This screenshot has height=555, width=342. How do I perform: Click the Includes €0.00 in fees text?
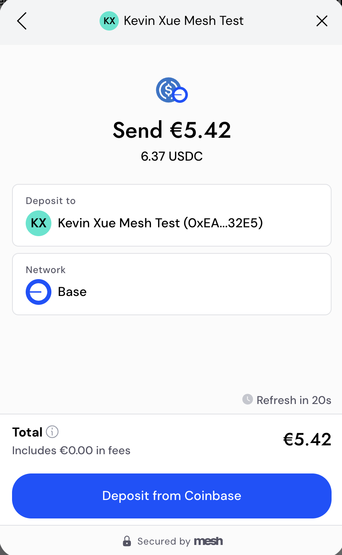(71, 450)
